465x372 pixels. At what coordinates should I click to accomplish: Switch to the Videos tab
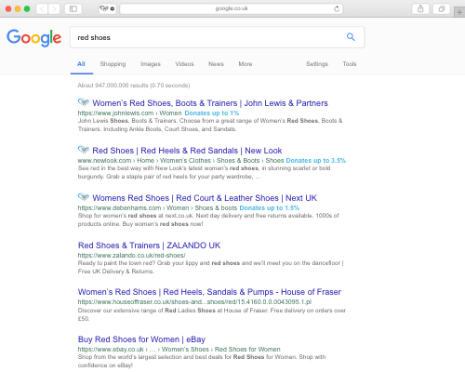(x=184, y=64)
